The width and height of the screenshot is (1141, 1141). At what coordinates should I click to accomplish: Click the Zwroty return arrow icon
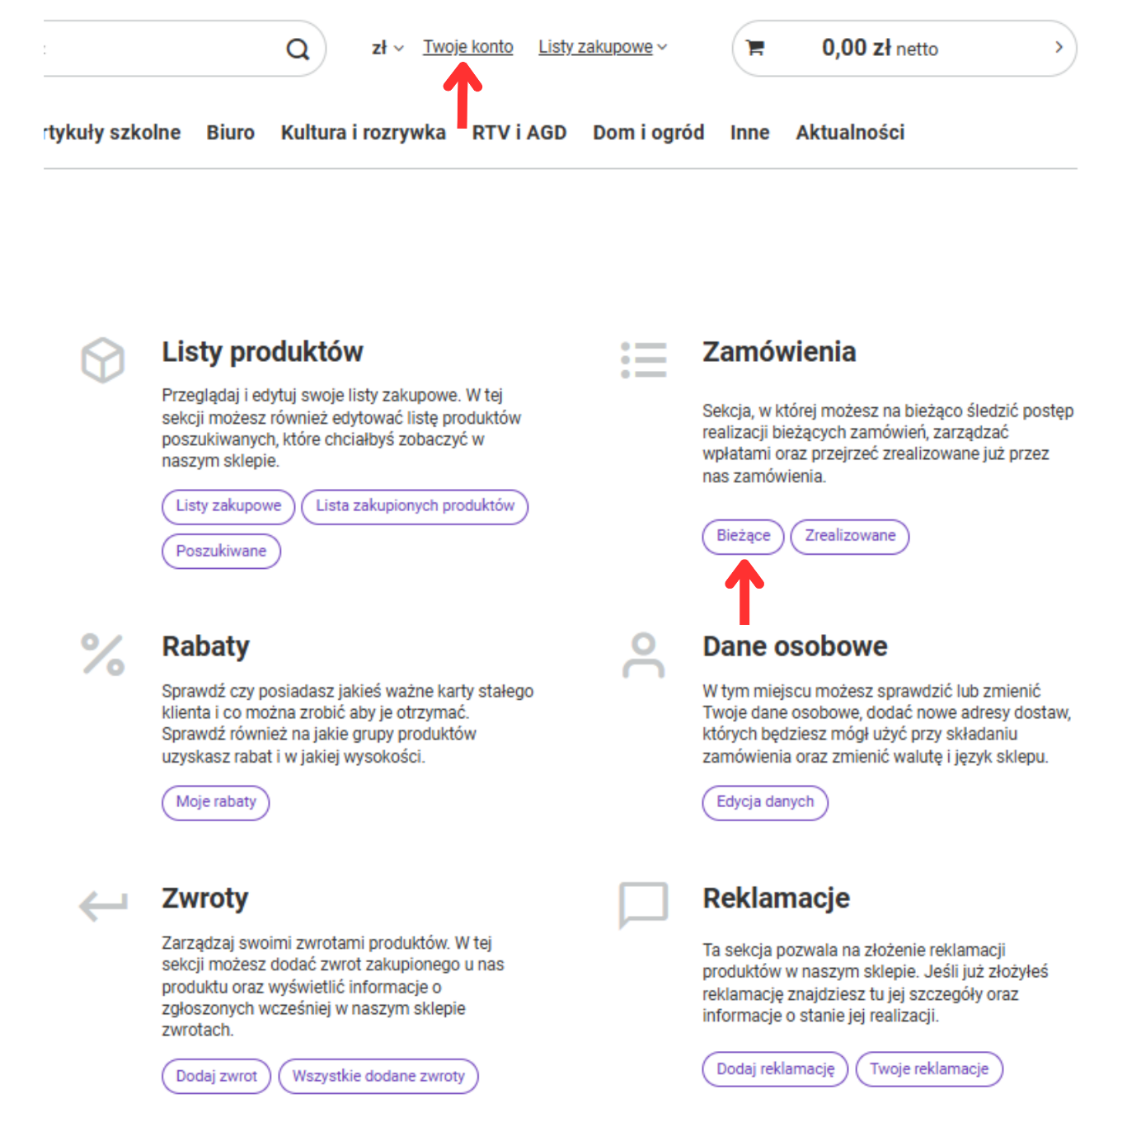103,905
